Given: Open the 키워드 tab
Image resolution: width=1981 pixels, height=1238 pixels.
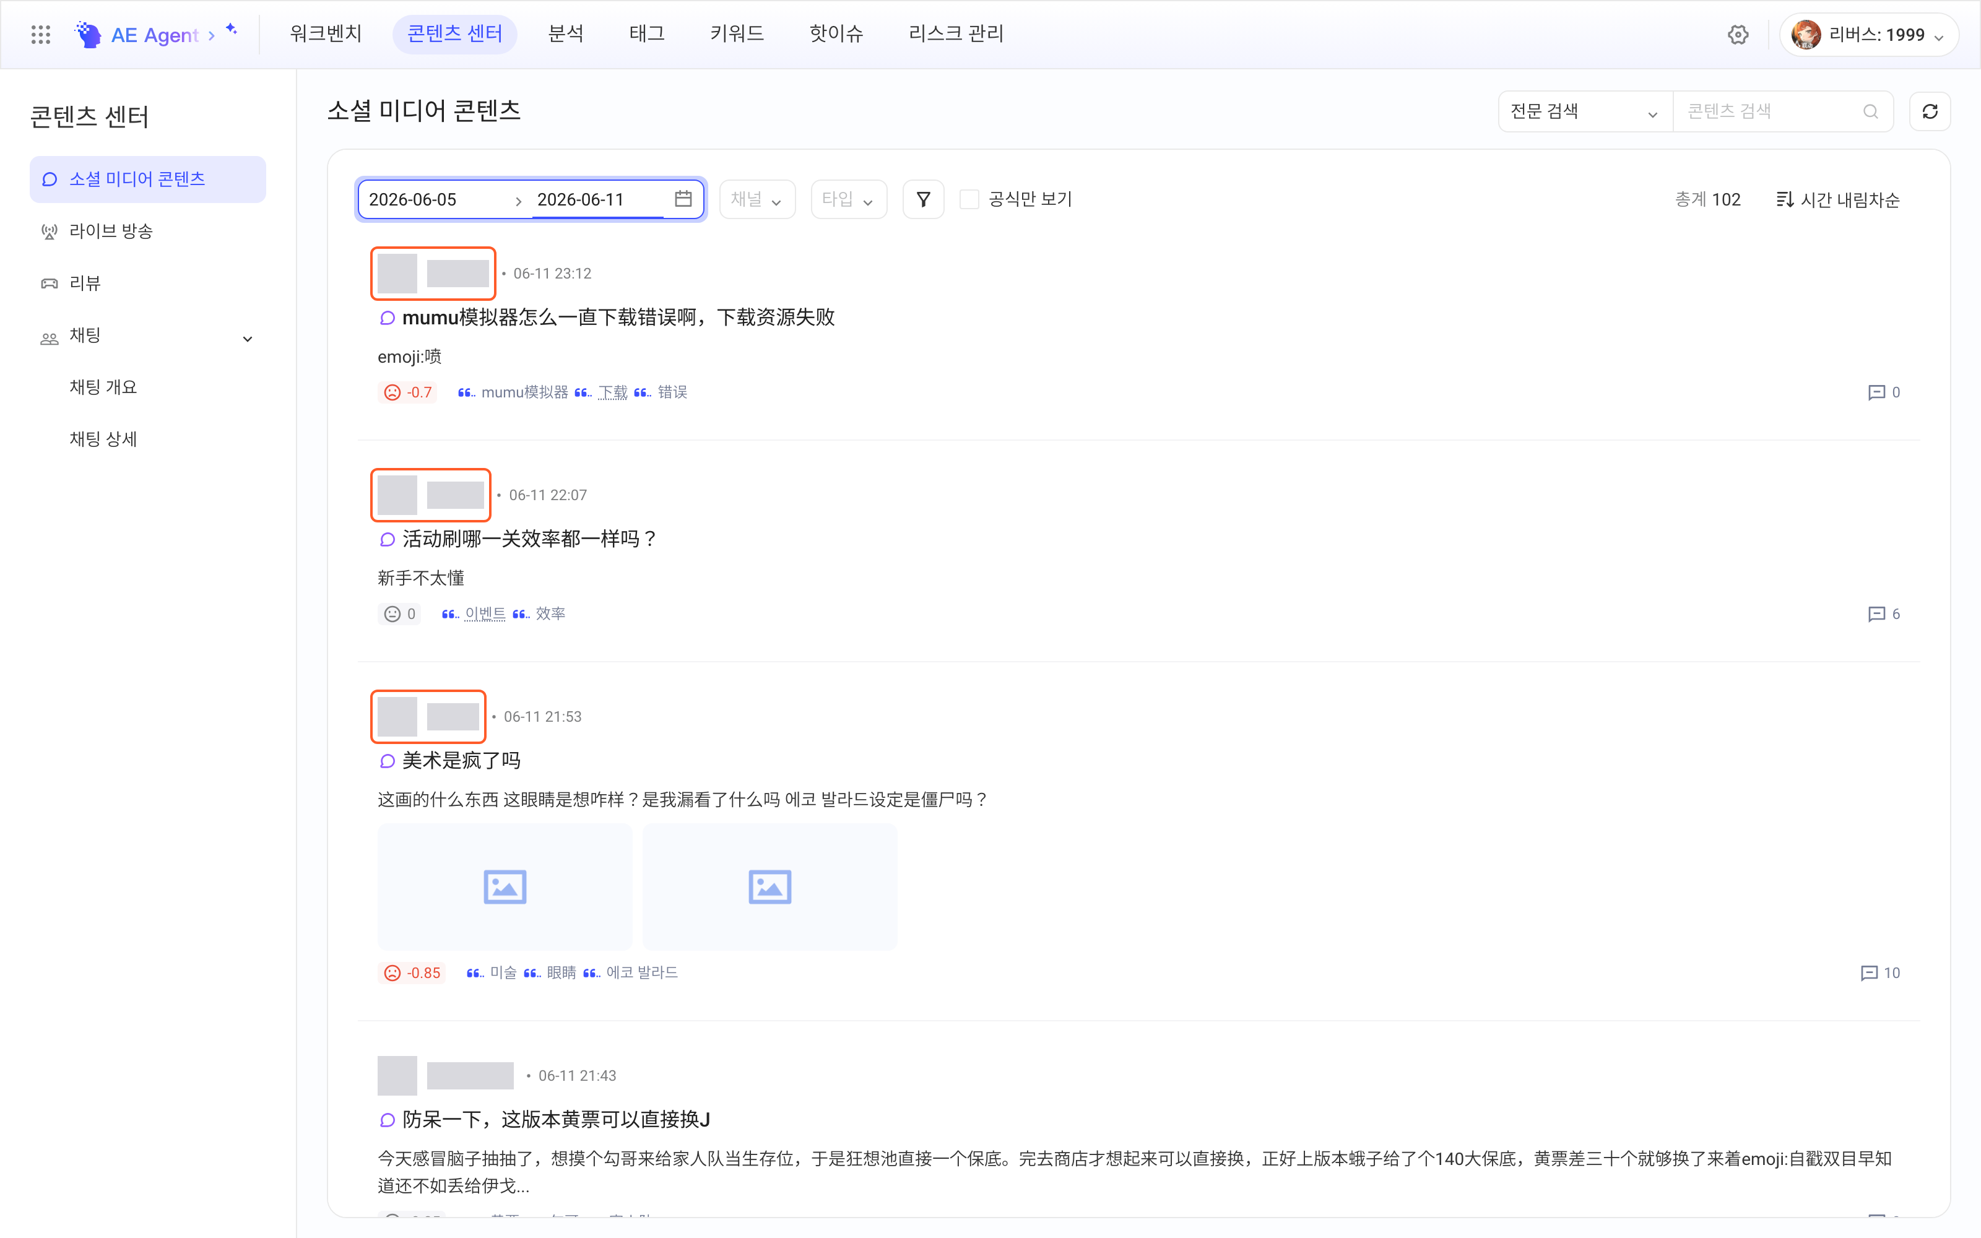Looking at the screenshot, I should pos(737,33).
